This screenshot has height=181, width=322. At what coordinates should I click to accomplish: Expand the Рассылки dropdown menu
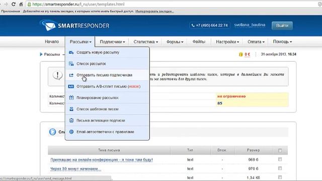(x=80, y=42)
